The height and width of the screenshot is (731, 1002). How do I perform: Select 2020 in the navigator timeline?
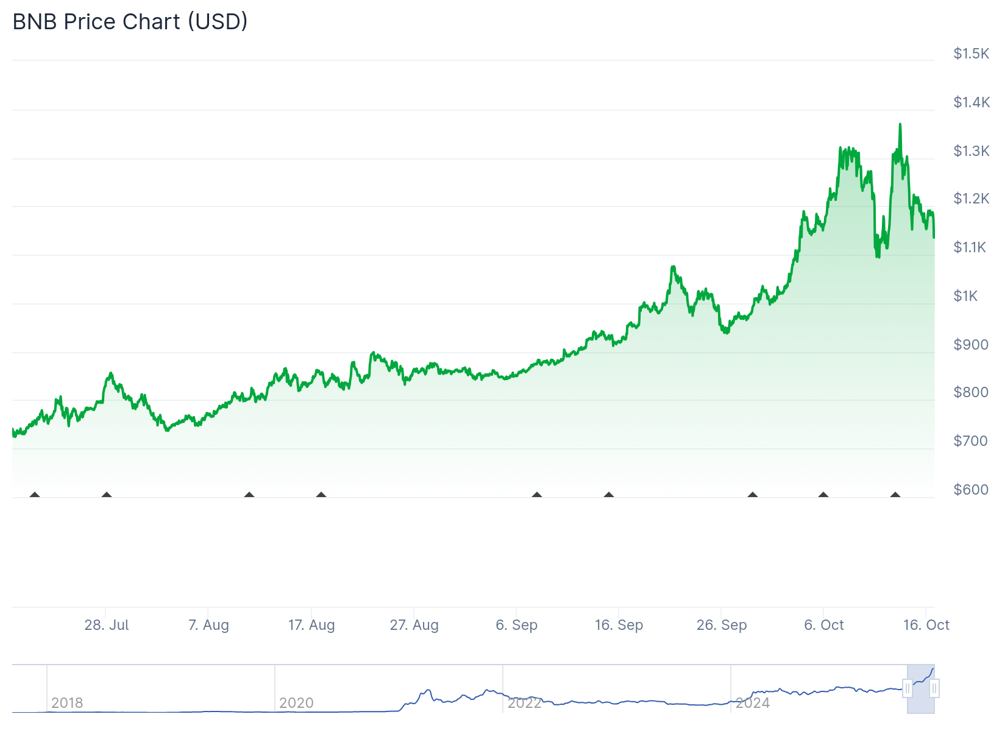tap(296, 703)
